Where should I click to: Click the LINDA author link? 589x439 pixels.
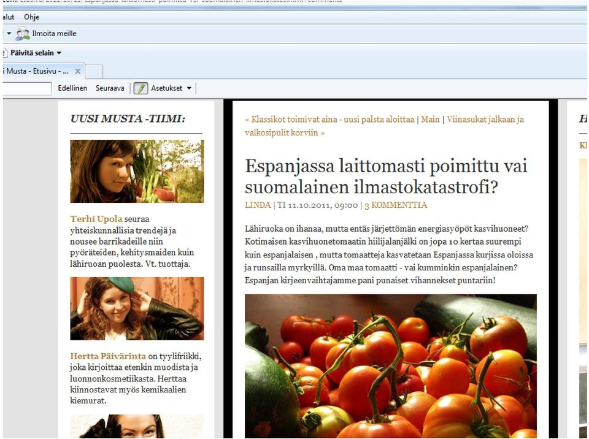tap(258, 205)
